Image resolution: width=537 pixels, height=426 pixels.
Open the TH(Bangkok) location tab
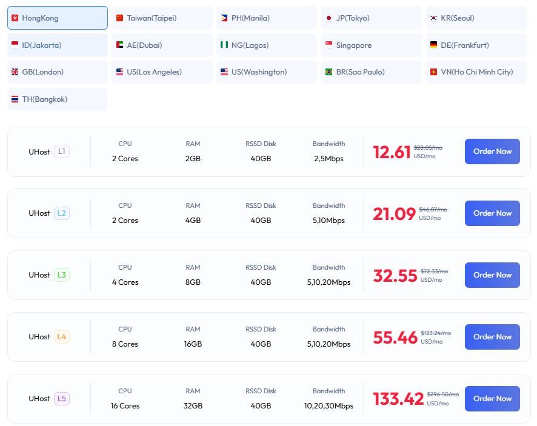(57, 99)
